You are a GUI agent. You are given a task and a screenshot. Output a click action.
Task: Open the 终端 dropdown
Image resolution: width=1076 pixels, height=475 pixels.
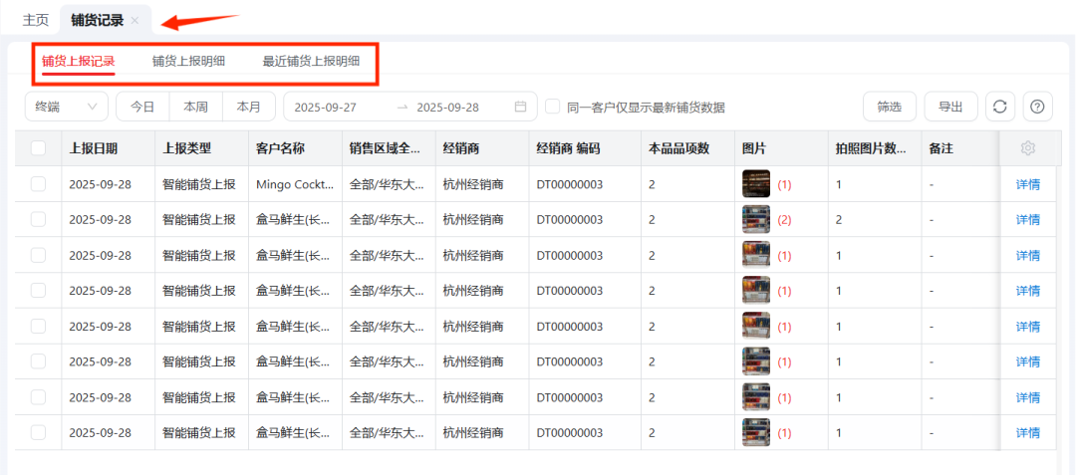[67, 107]
